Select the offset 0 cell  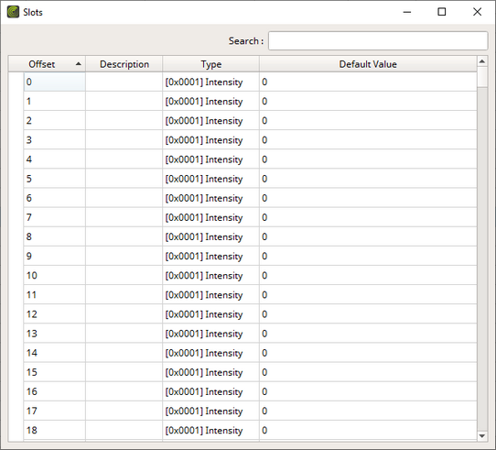click(54, 82)
